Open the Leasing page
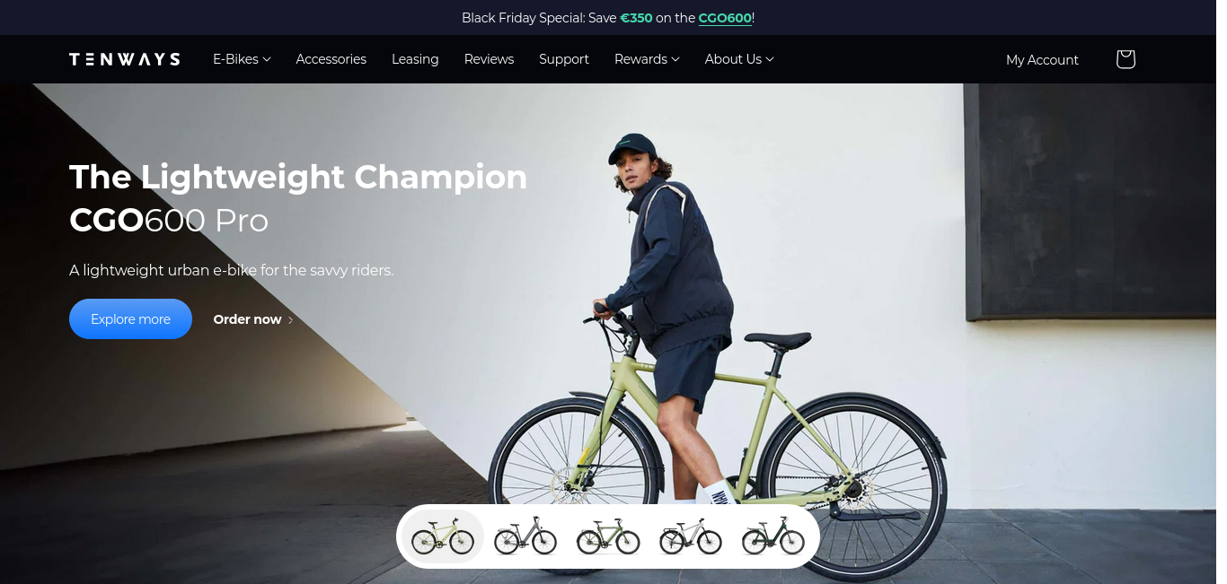 coord(415,59)
